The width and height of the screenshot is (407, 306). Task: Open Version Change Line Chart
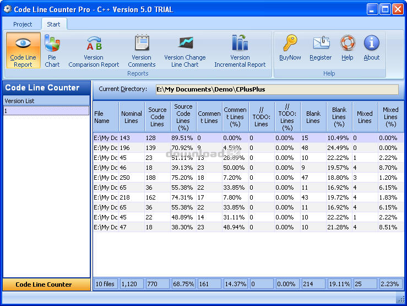pos(184,51)
